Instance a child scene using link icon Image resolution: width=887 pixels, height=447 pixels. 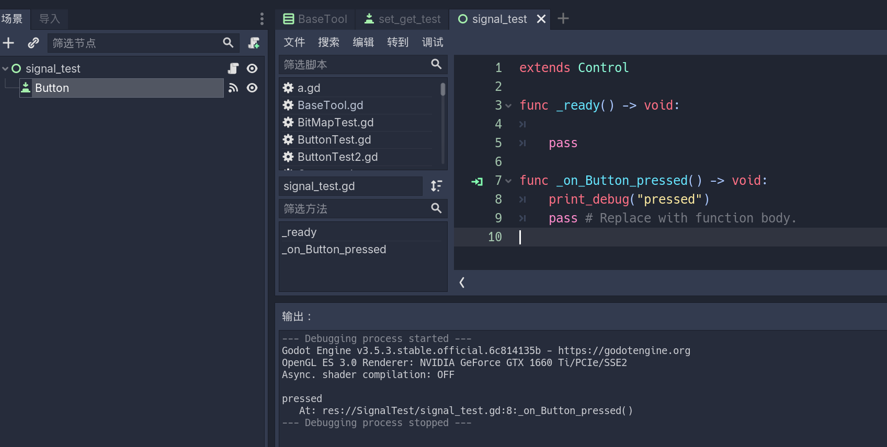[33, 43]
